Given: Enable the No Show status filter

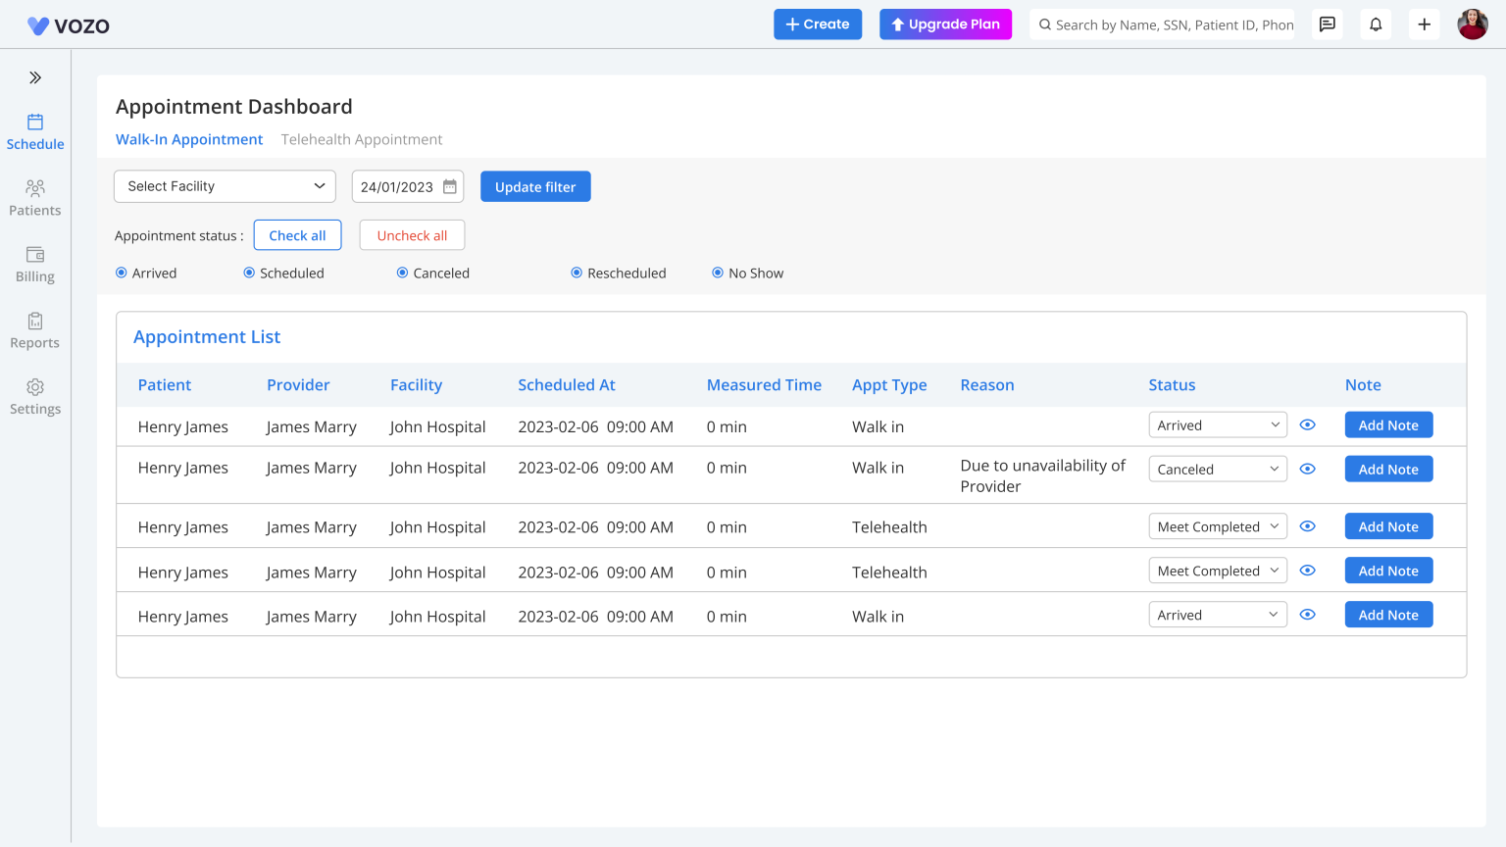Looking at the screenshot, I should pos(718,273).
